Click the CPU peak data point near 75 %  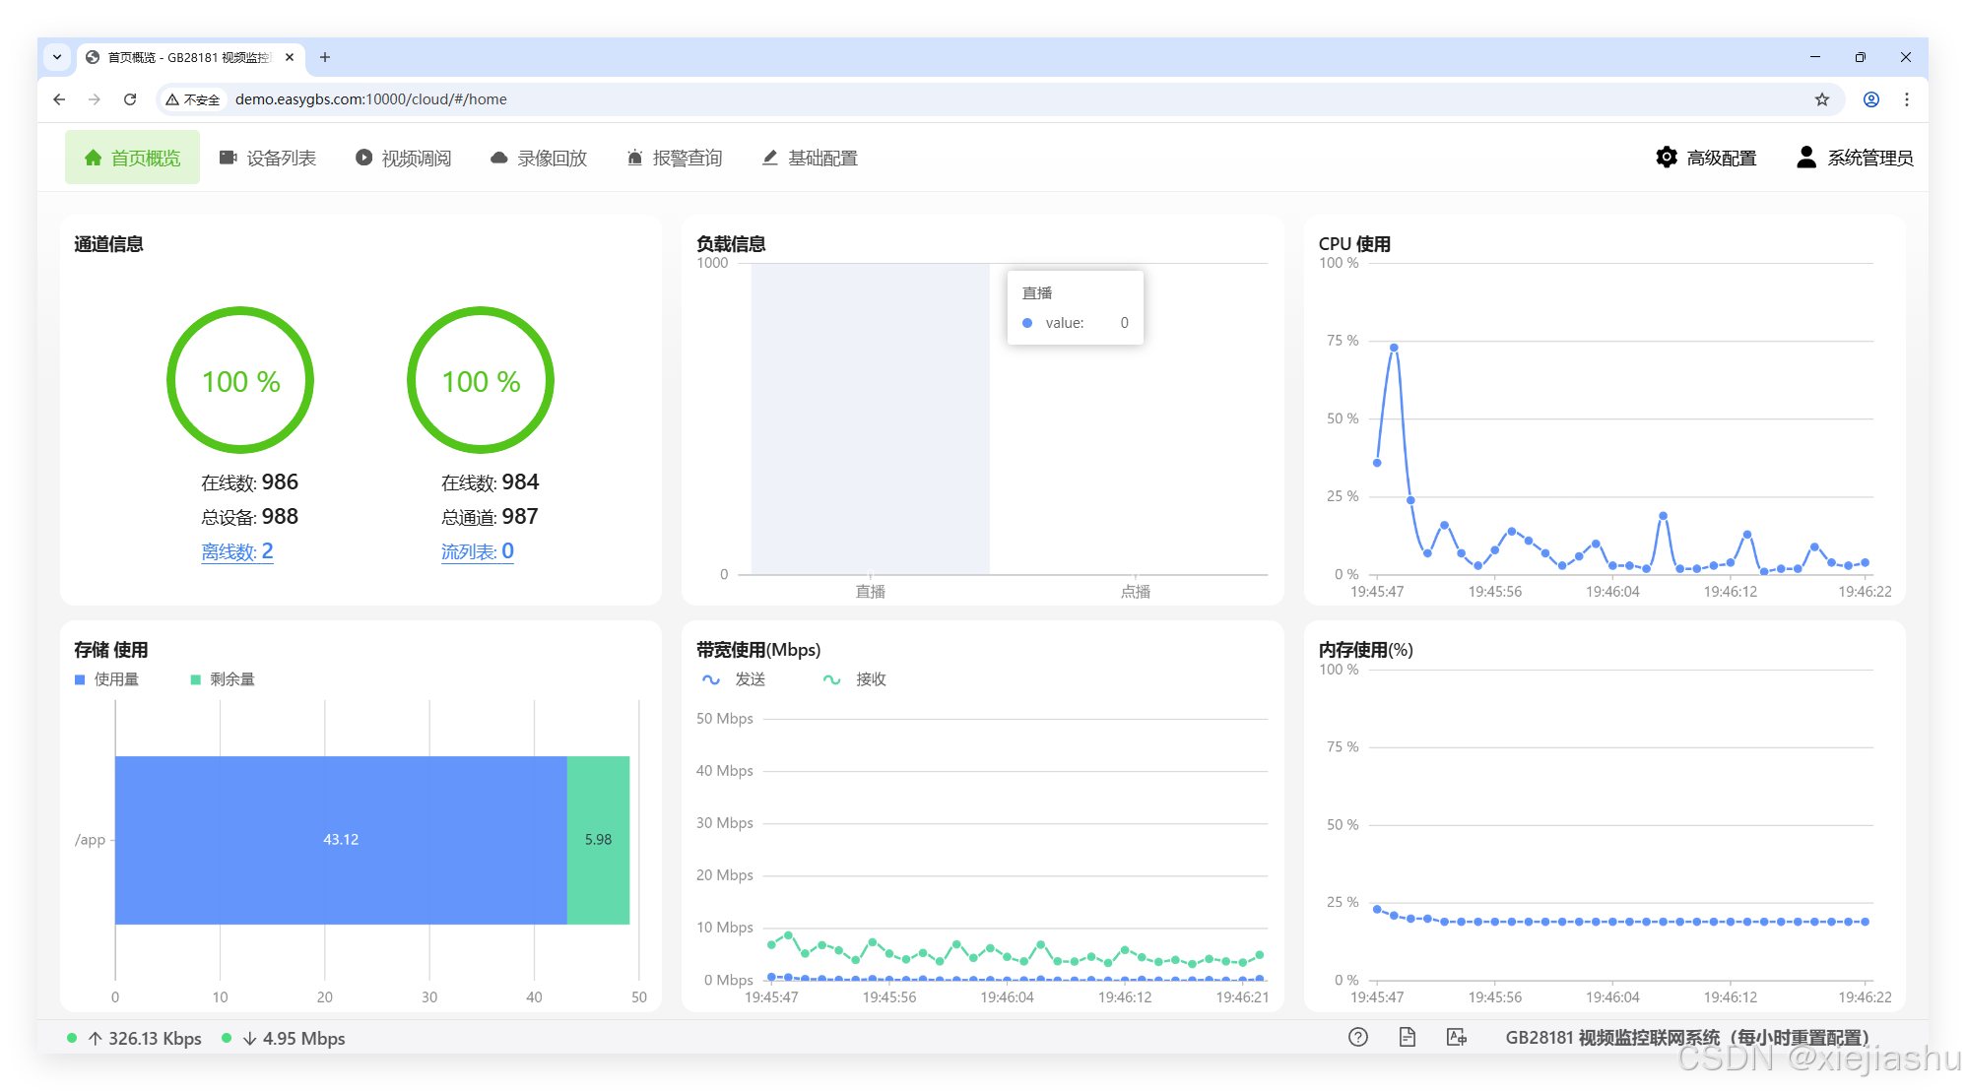tap(1394, 348)
